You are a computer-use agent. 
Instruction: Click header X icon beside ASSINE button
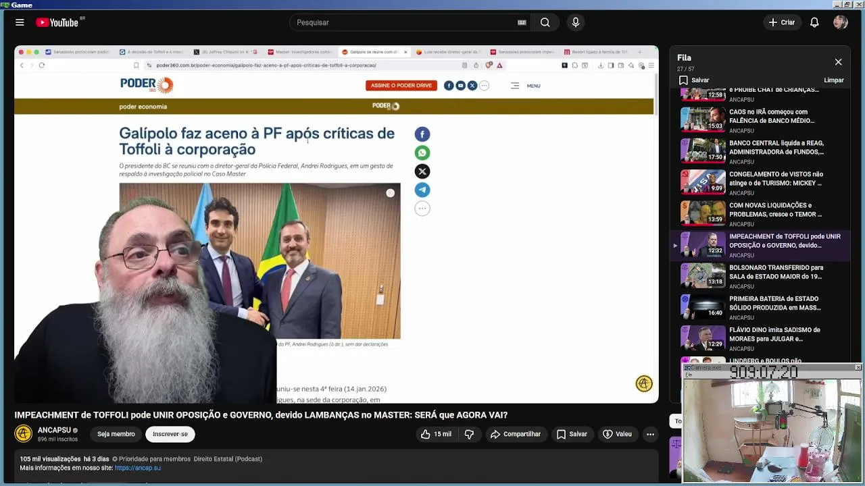pos(472,86)
